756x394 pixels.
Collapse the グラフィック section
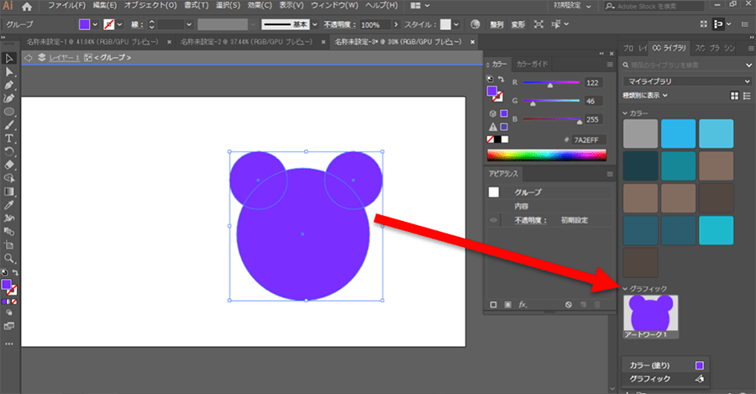(624, 288)
